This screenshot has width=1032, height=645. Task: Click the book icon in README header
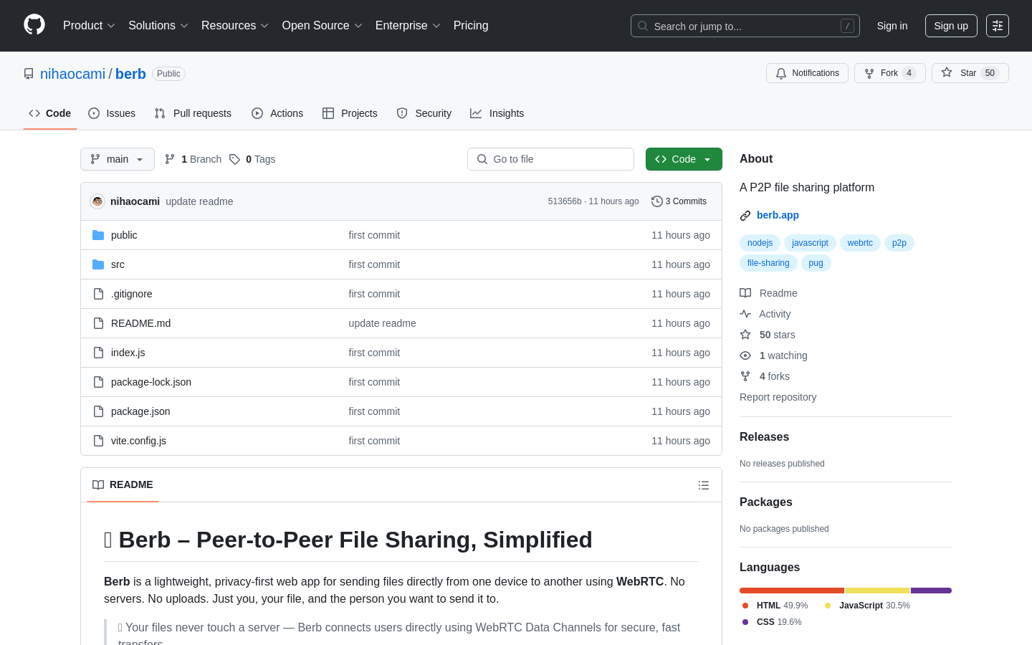(98, 485)
